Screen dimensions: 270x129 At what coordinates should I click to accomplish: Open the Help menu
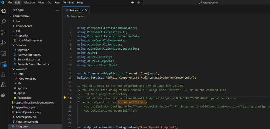(x=80, y=3)
